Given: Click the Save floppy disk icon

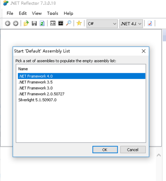Looking at the screenshot, I should pyautogui.click(x=34, y=24).
